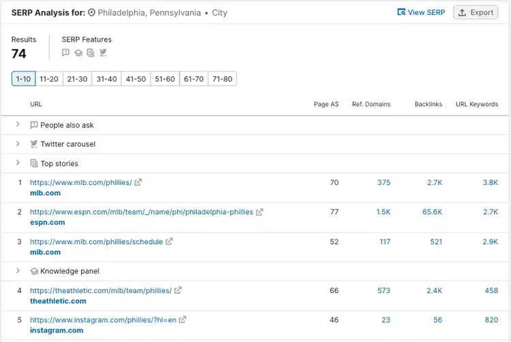
Task: Switch to the 71-80 results tab
Action: (222, 79)
